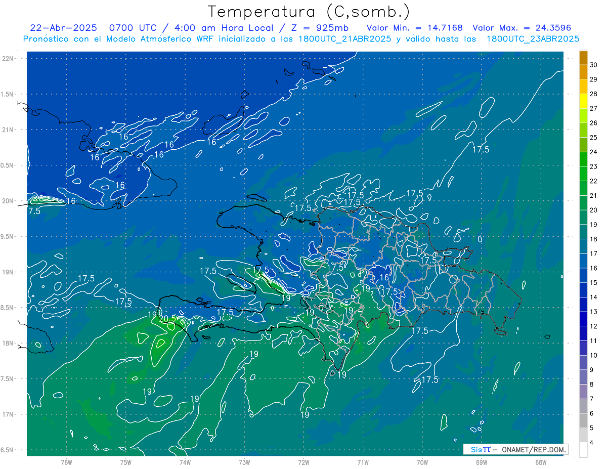Select the '22-Abr-2025' date text
The width and height of the screenshot is (607, 469).
click(63, 27)
